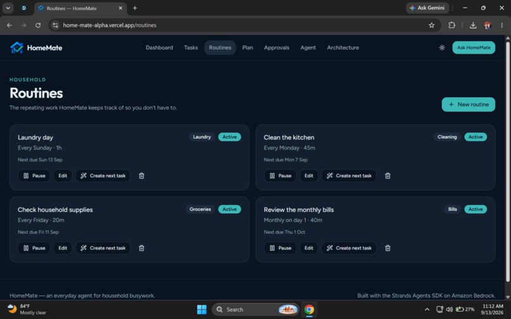The height and width of the screenshot is (319, 511).
Task: Open Chrome downloads
Action: pyautogui.click(x=473, y=25)
